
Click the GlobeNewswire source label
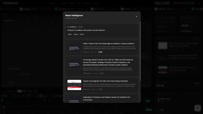point(87,73)
